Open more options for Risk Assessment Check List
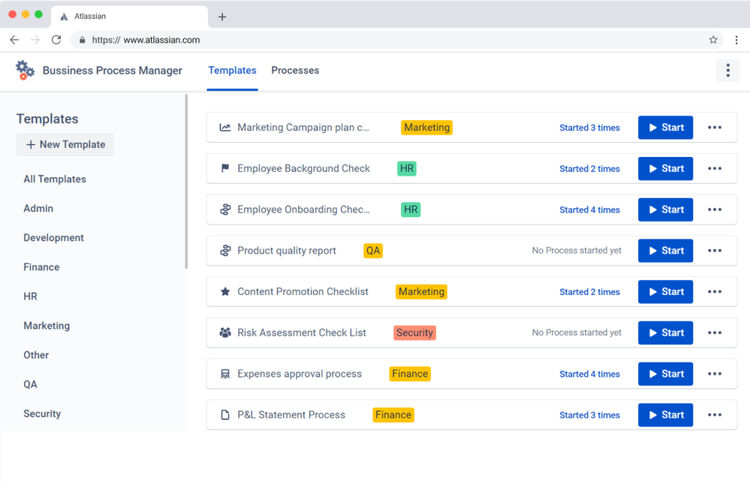Image resolution: width=750 pixels, height=497 pixels. tap(715, 333)
